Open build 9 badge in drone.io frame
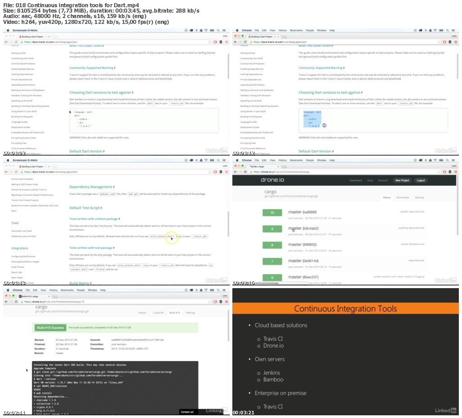Image resolution: width=462 pixels, height=418 pixels. [272, 229]
